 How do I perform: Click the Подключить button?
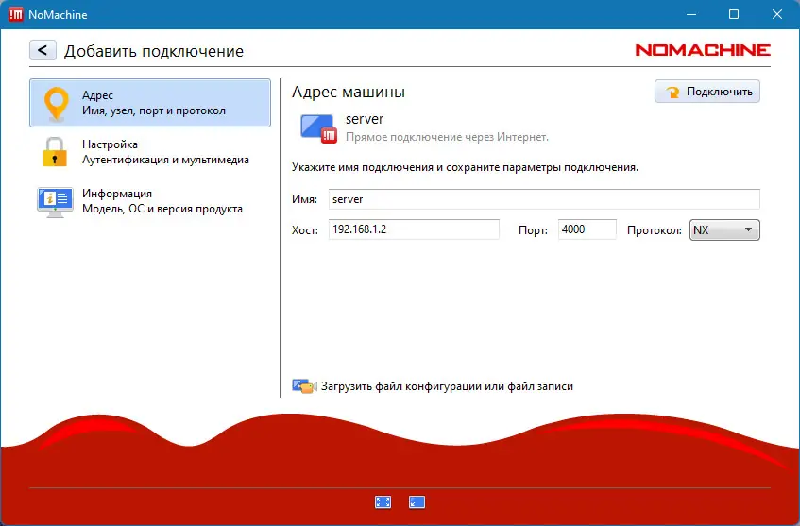click(x=707, y=92)
